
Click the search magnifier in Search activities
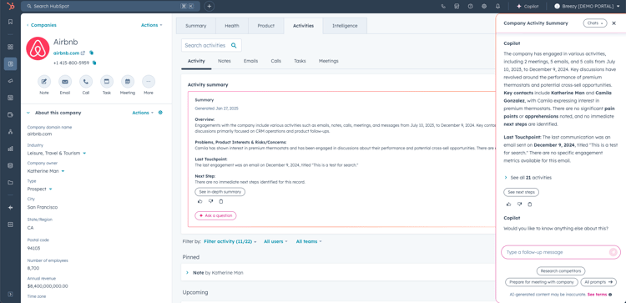point(234,46)
